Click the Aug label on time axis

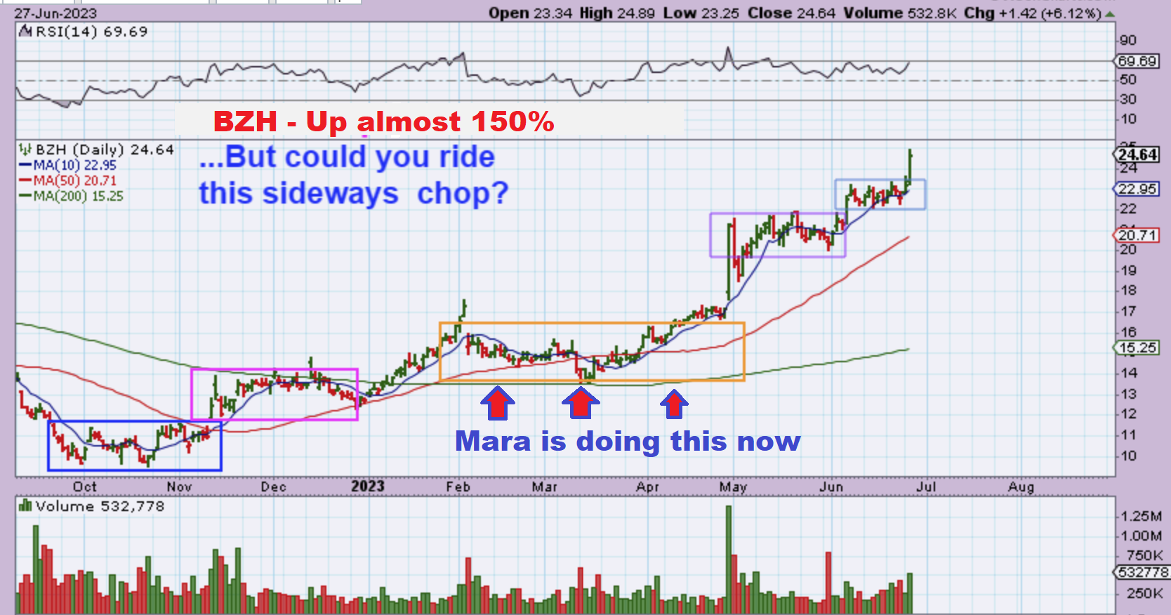1021,487
